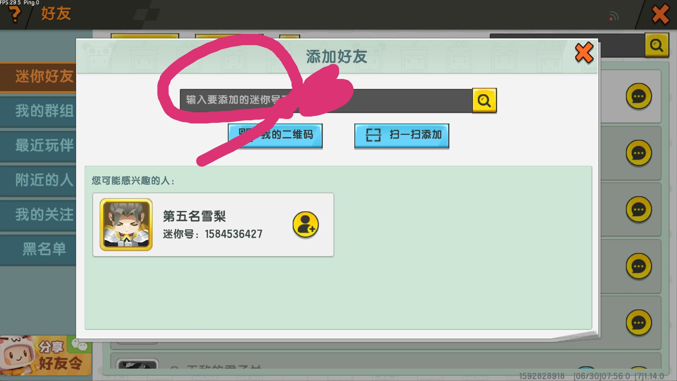The image size is (677, 381).
Task: Click the top-right friend list search icon
Action: (x=657, y=45)
